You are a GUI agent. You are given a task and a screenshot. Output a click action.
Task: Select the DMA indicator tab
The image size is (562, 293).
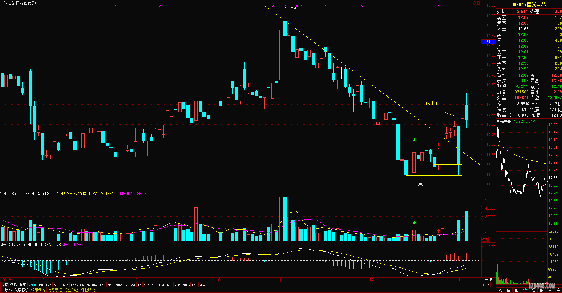click(49, 285)
